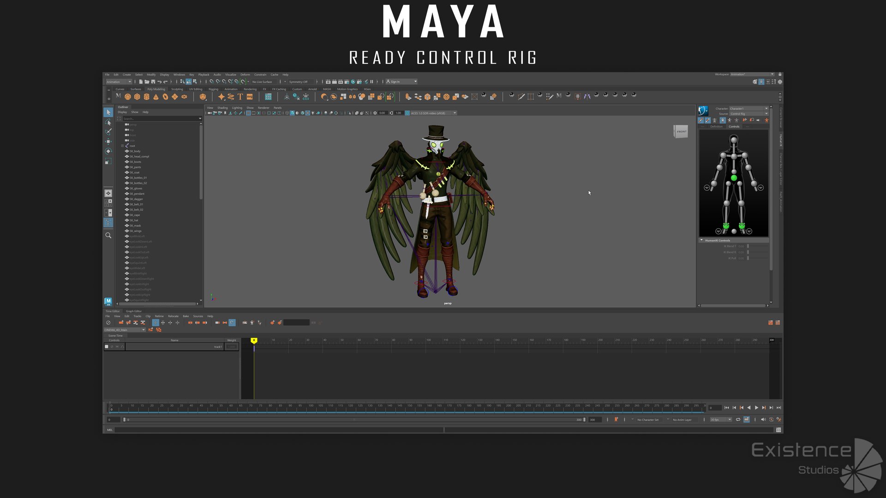Click the FRONT view cube
This screenshot has width=886, height=498.
[681, 131]
